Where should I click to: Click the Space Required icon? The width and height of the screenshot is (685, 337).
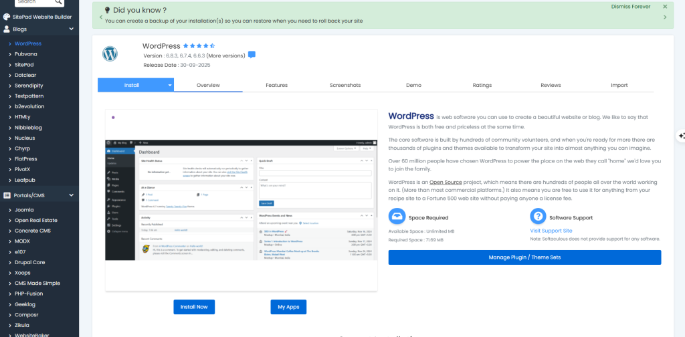(397, 216)
